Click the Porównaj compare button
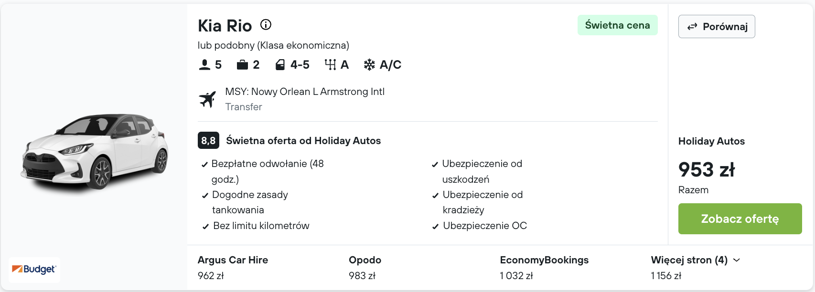Screen dimensions: 815x292 point(717,26)
